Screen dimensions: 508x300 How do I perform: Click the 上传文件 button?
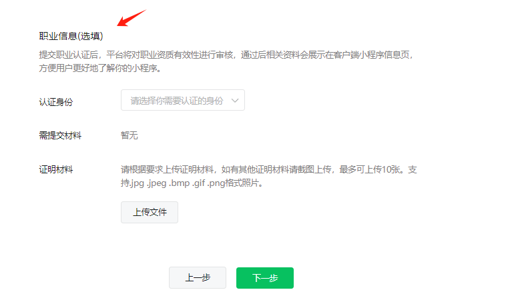click(150, 212)
